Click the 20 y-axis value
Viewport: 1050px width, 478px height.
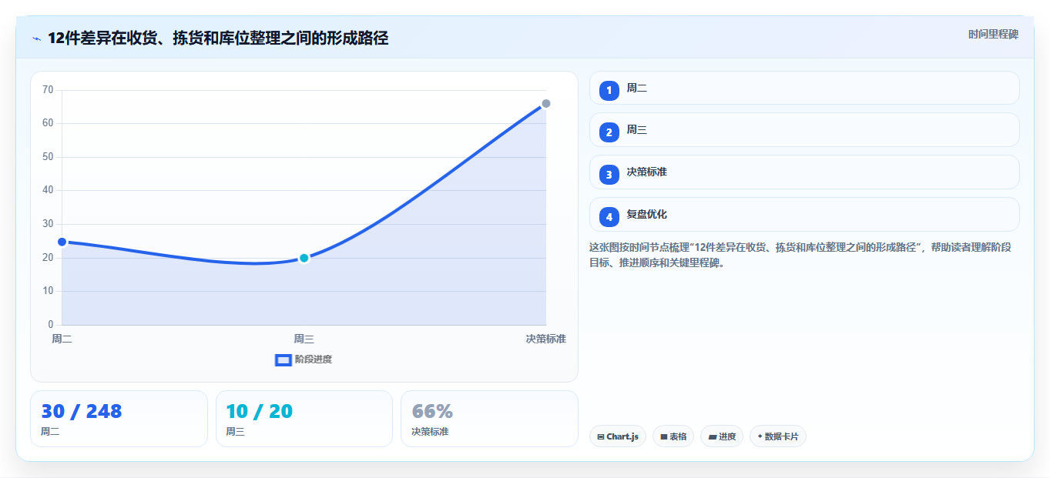pyautogui.click(x=48, y=258)
